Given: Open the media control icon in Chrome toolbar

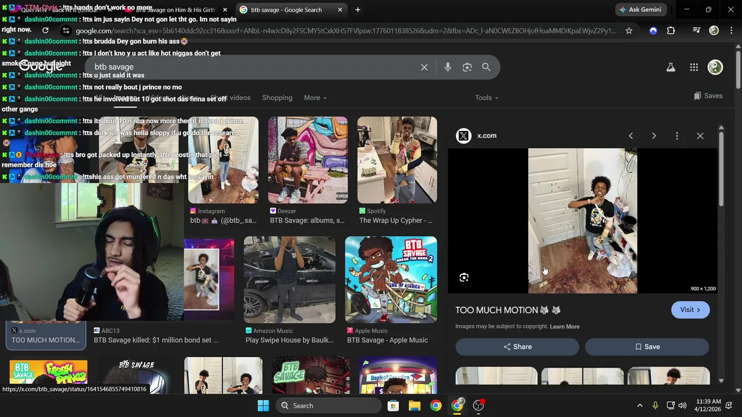Looking at the screenshot, I should 697,31.
